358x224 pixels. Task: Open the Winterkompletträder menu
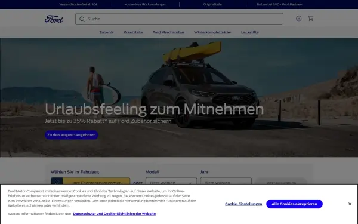click(x=212, y=32)
